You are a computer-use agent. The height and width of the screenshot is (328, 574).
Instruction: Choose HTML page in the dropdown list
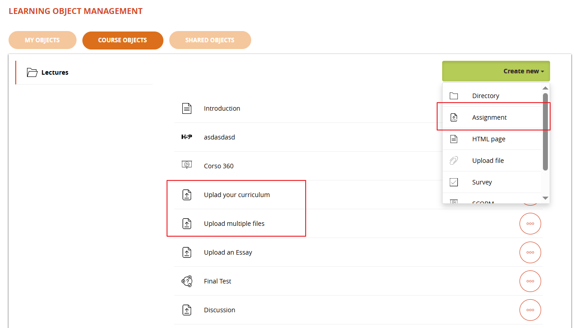tap(488, 139)
